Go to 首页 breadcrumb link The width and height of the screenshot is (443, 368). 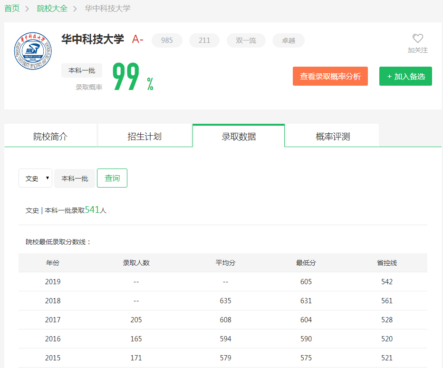click(x=12, y=9)
